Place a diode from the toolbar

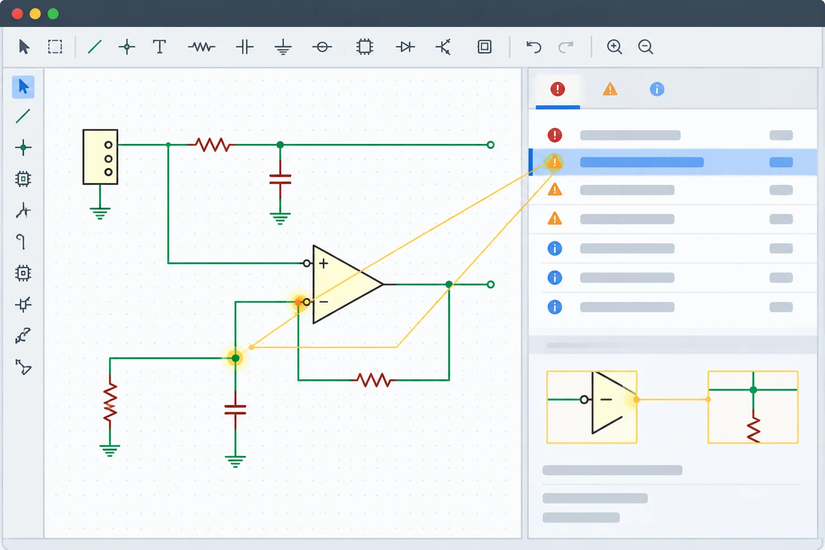(406, 47)
